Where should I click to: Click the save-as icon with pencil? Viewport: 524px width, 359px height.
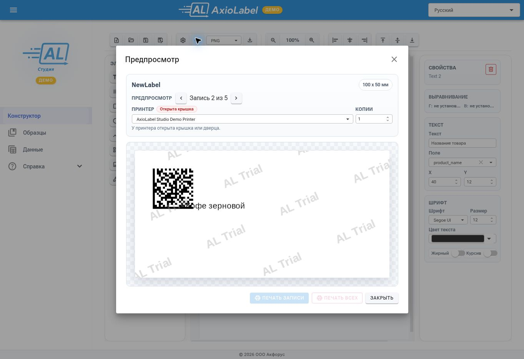160,40
